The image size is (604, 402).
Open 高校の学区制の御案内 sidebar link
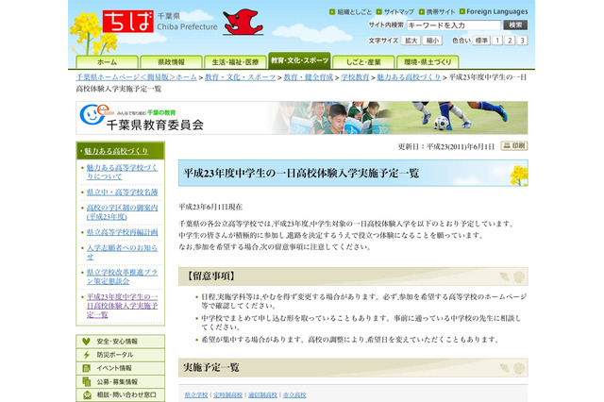pos(122,212)
